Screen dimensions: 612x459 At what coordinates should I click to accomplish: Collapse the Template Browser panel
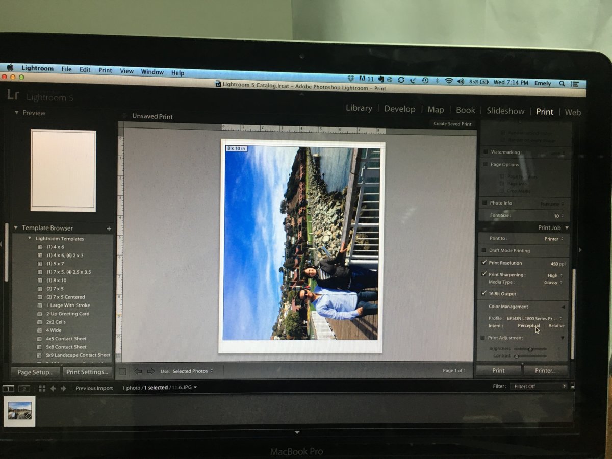coord(16,228)
